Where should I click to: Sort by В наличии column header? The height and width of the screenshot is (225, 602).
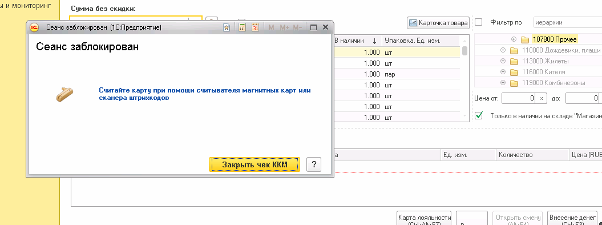355,41
